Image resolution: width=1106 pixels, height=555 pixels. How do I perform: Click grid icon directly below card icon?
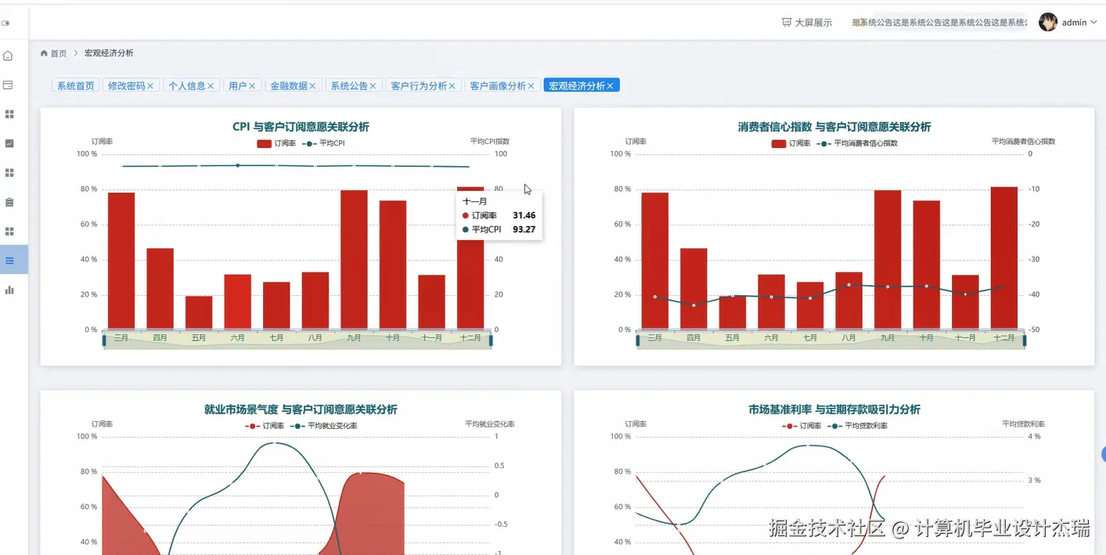pyautogui.click(x=9, y=114)
